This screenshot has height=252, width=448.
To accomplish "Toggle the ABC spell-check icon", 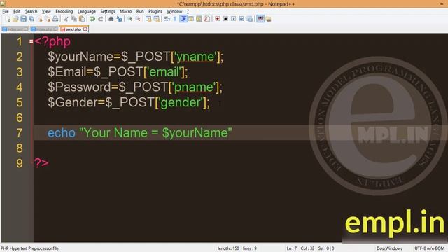I will [x=260, y=19].
